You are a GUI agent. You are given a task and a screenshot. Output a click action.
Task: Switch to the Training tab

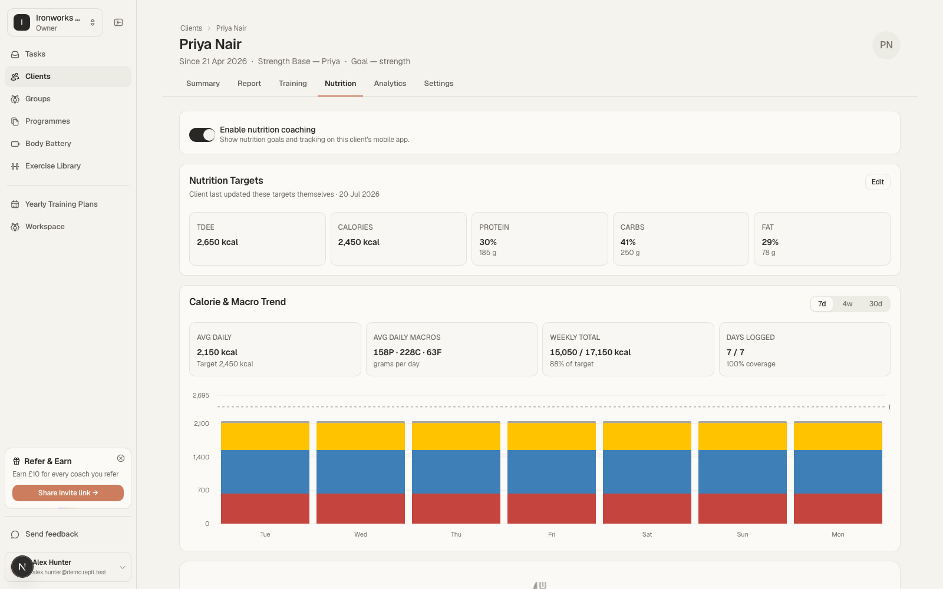293,84
